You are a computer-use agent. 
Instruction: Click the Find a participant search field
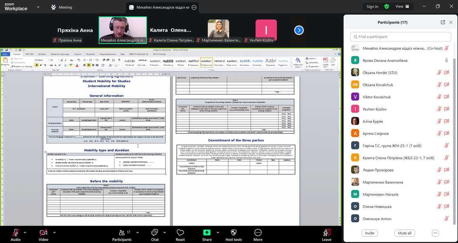[400, 37]
